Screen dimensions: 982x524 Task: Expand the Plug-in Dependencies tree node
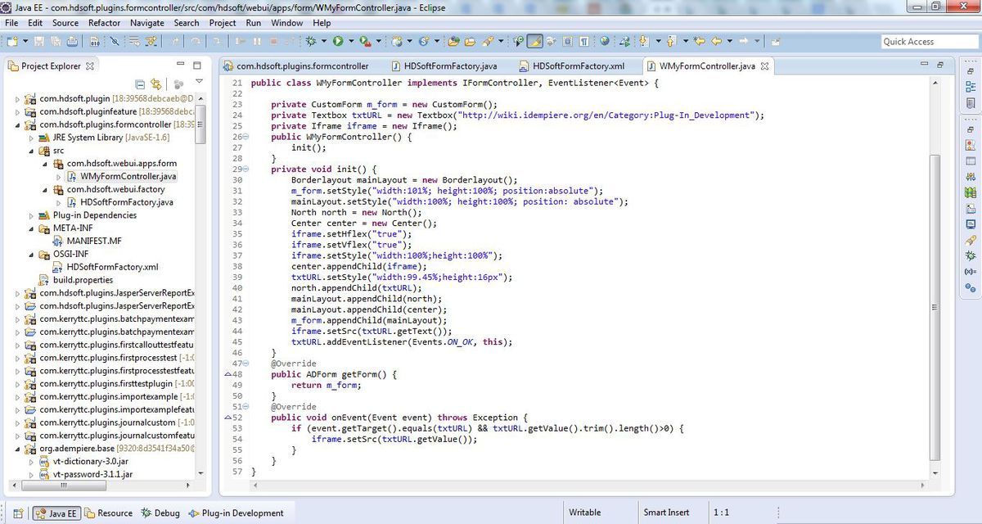pos(32,215)
